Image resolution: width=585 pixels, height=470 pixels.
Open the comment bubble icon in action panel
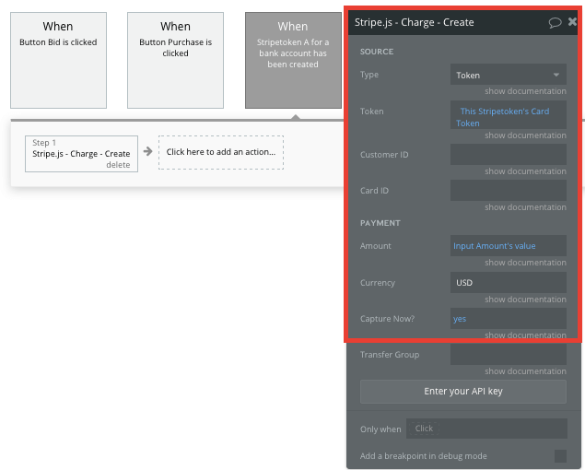555,23
